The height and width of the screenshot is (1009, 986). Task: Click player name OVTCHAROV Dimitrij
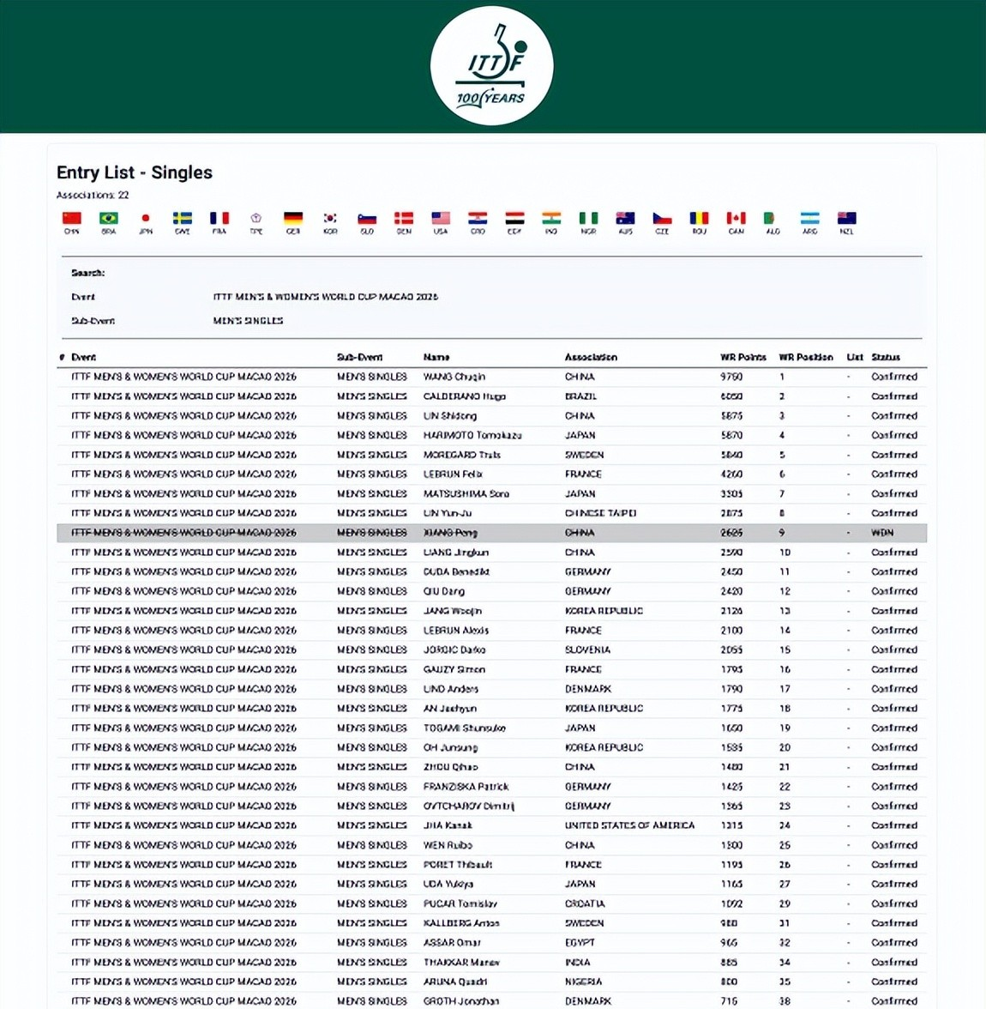click(469, 807)
